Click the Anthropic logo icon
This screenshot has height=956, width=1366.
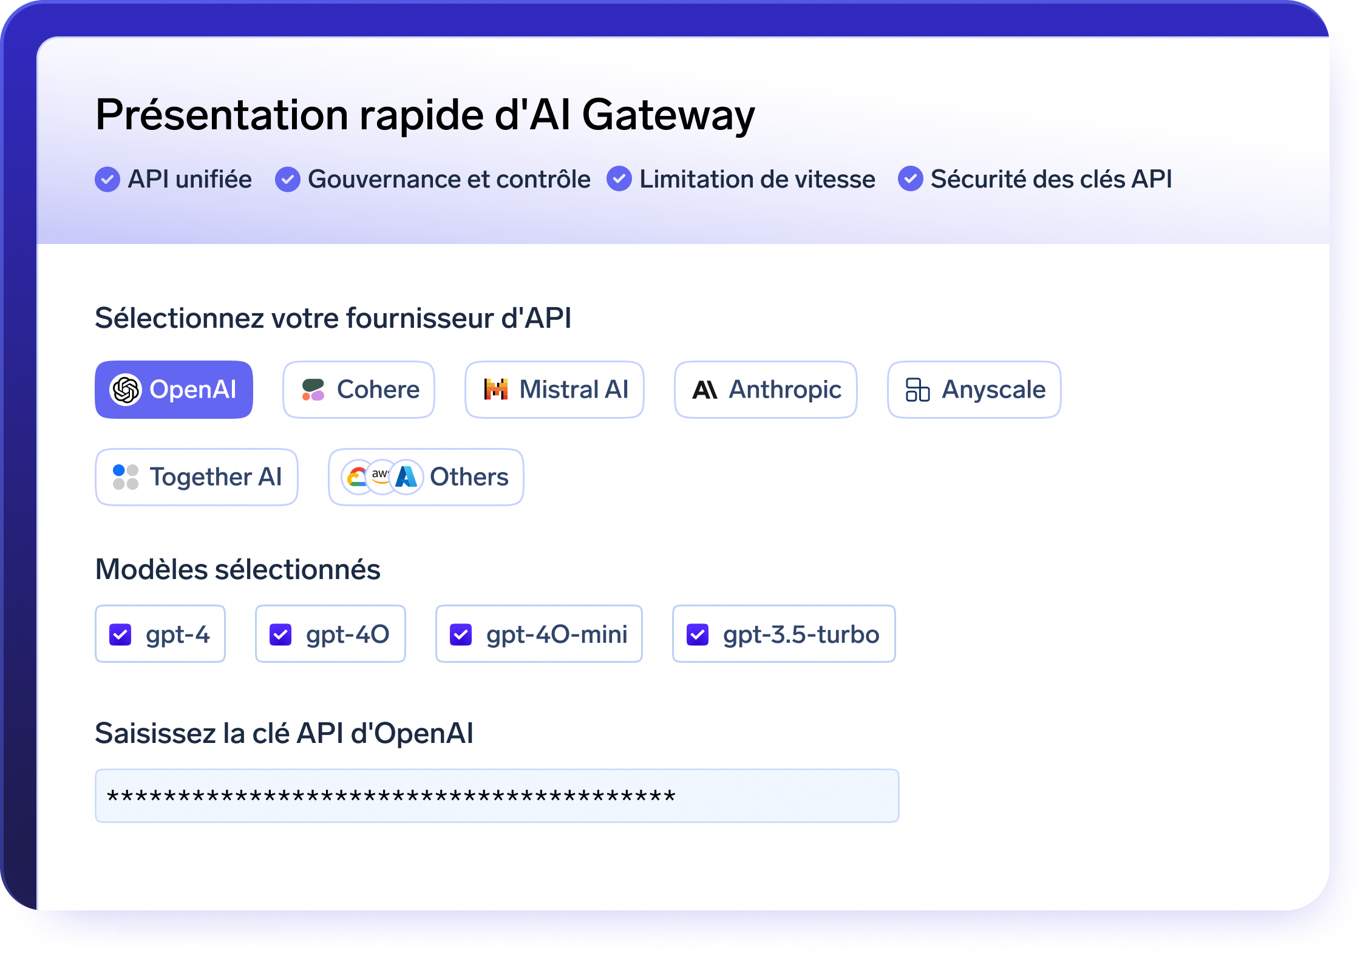(x=705, y=390)
